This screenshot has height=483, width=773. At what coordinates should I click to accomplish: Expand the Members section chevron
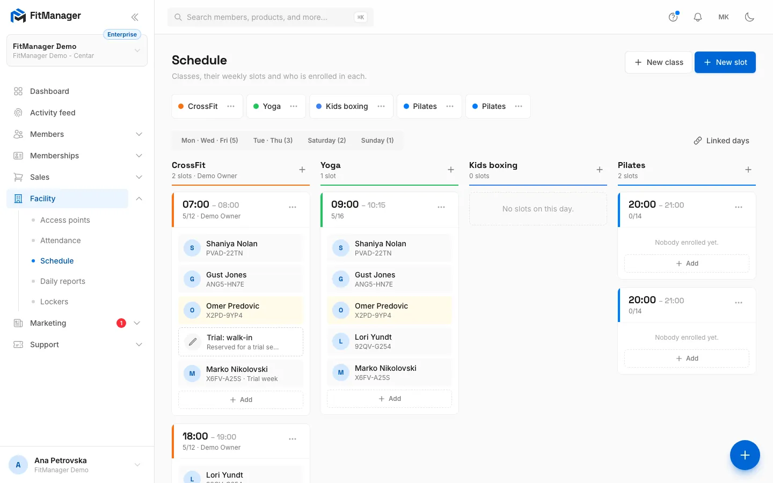139,134
